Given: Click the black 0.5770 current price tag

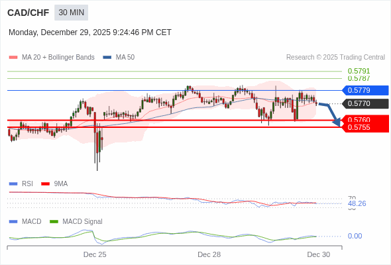Looking at the screenshot, I should (x=366, y=103).
